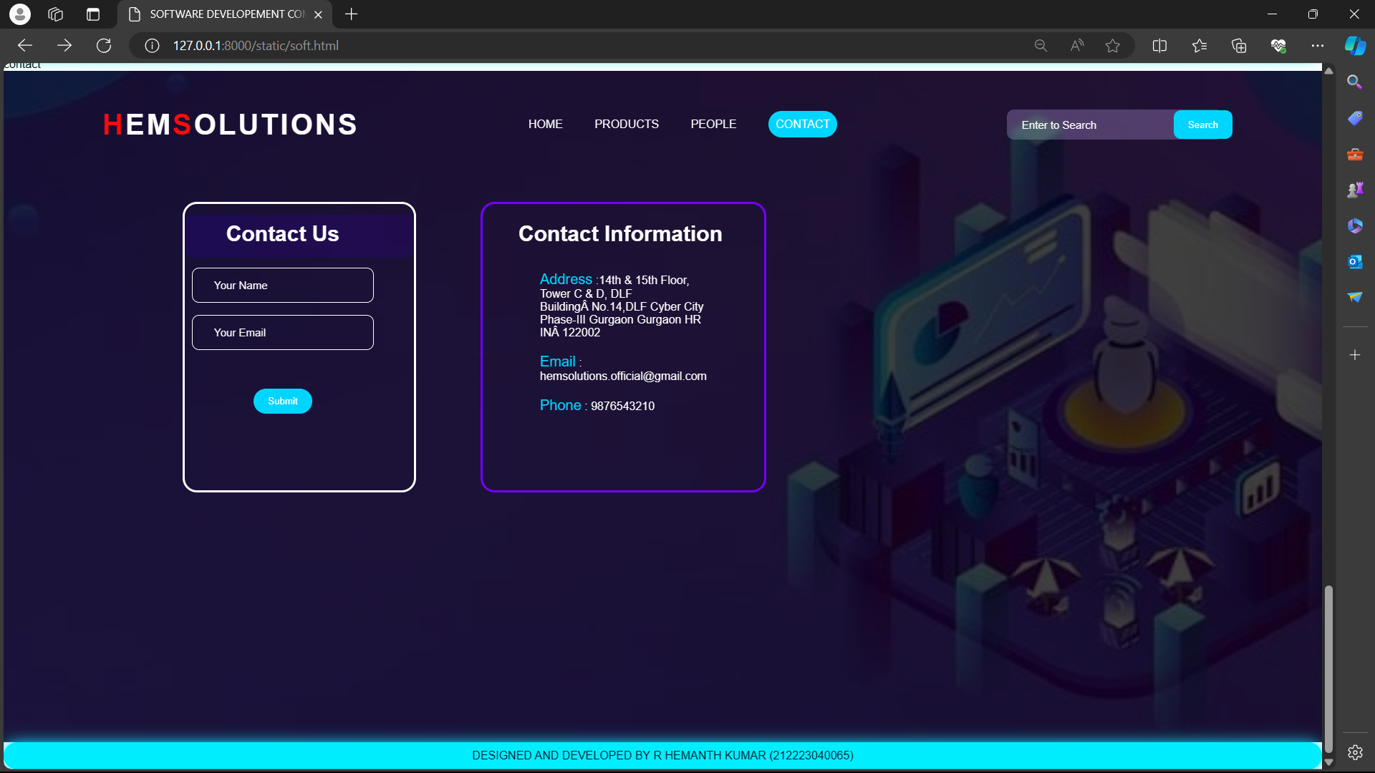
Task: Open the tab actions menu
Action: (92, 14)
